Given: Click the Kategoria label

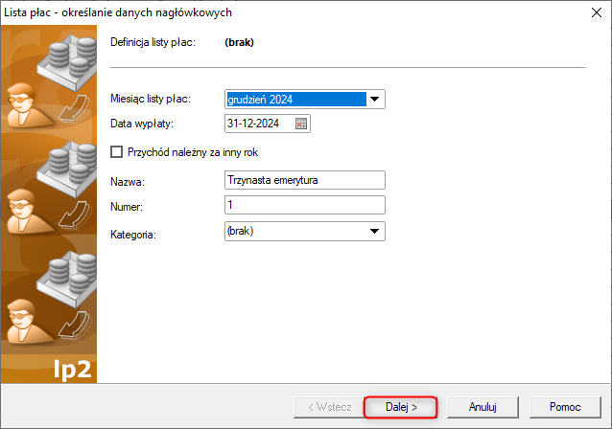Looking at the screenshot, I should pyautogui.click(x=133, y=235).
